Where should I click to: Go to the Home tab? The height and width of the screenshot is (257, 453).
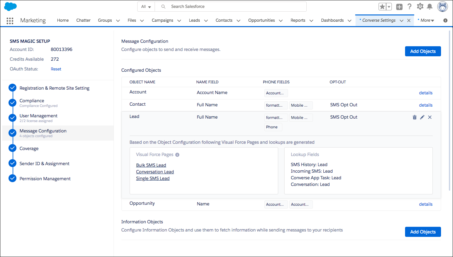tap(63, 20)
